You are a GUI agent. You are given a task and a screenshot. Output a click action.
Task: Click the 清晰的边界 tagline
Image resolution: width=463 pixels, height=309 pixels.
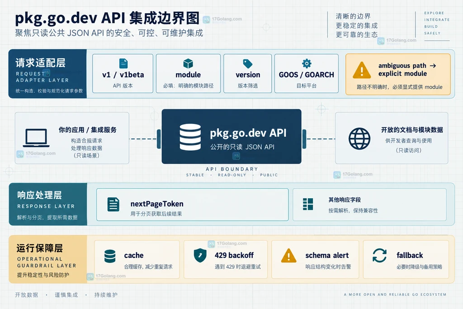(x=353, y=16)
